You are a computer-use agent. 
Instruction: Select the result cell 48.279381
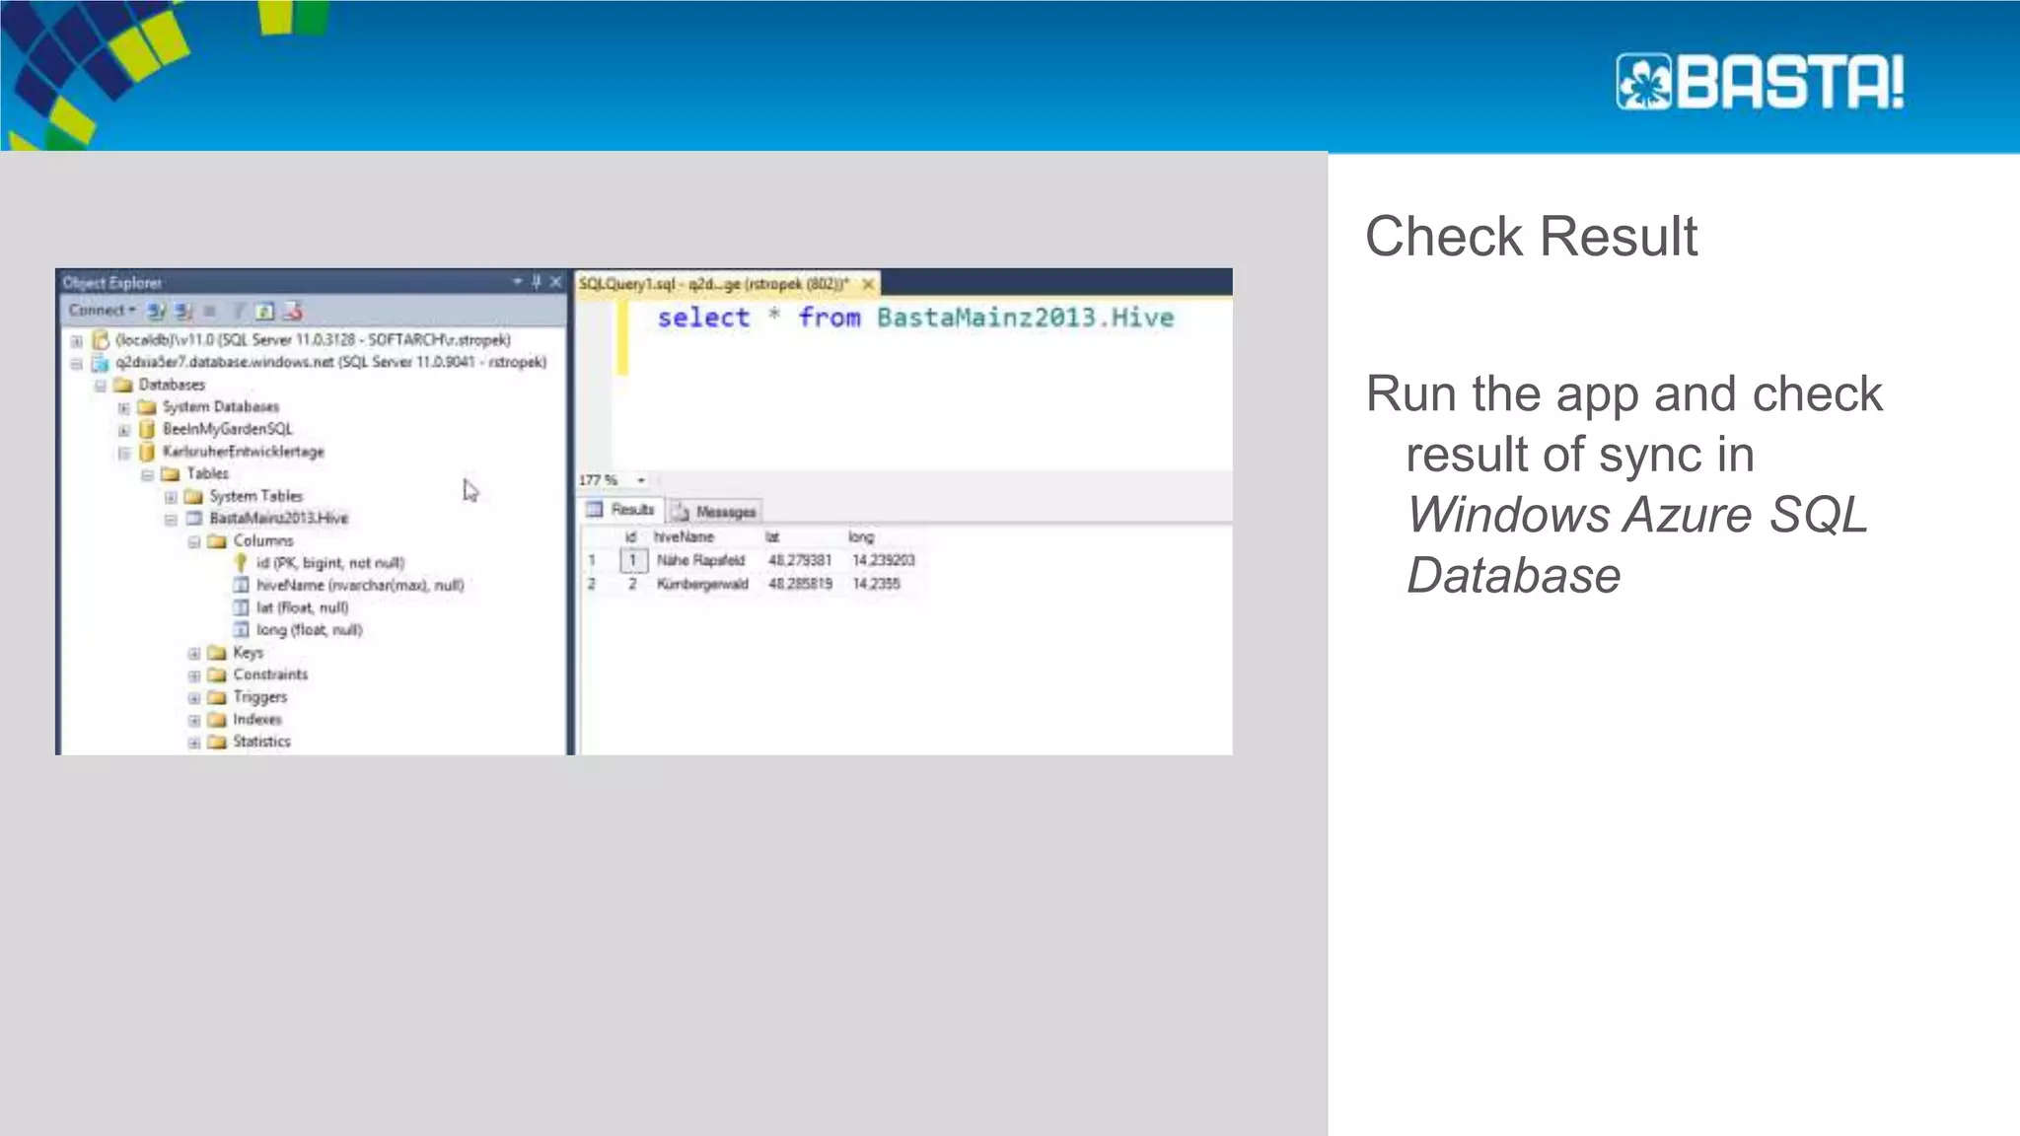800,560
